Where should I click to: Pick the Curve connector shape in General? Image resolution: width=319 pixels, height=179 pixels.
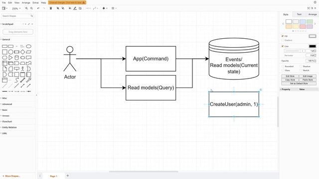[16, 80]
